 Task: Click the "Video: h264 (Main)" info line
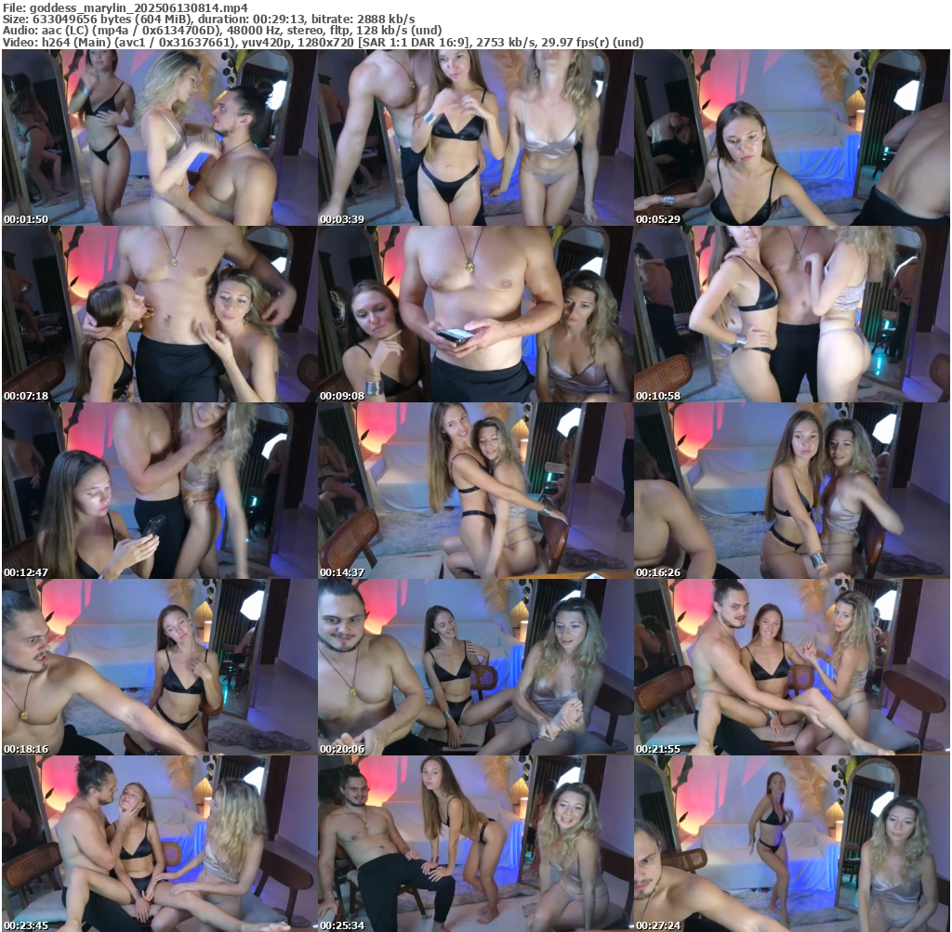pos(323,42)
